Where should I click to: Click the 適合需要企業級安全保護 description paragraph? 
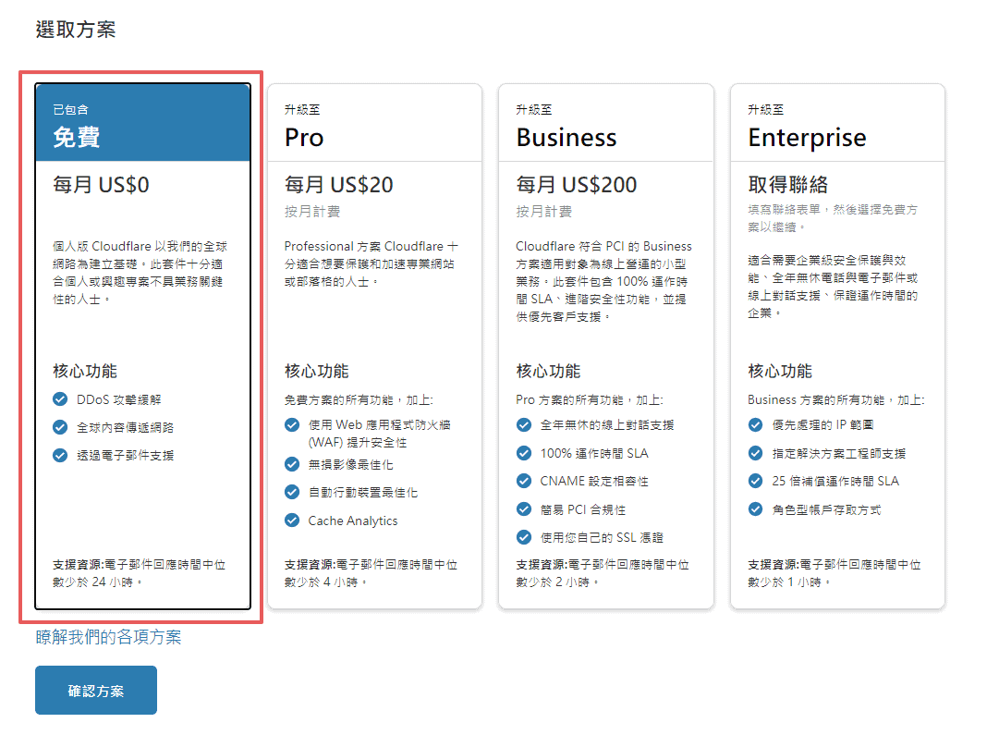click(x=833, y=287)
